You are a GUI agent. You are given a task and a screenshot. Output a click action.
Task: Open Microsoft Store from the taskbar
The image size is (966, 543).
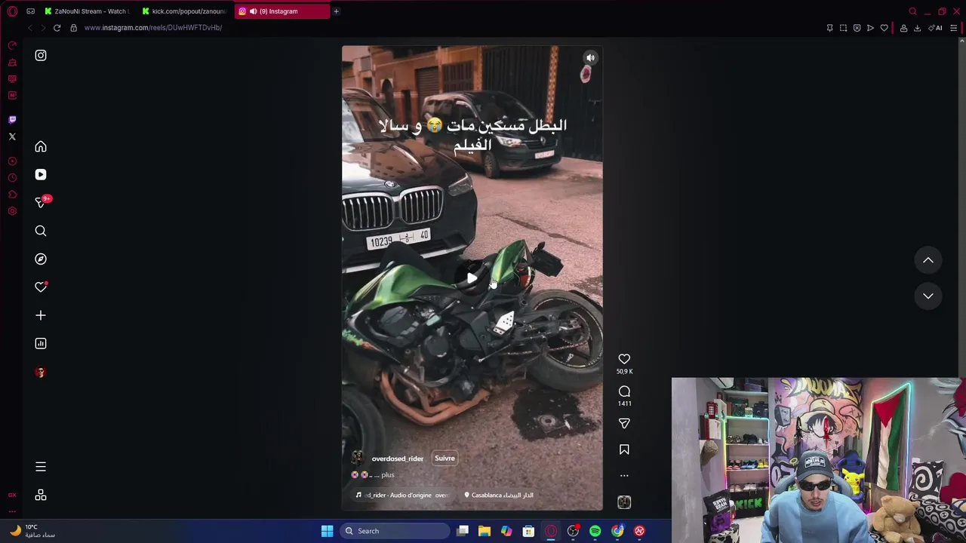(528, 531)
